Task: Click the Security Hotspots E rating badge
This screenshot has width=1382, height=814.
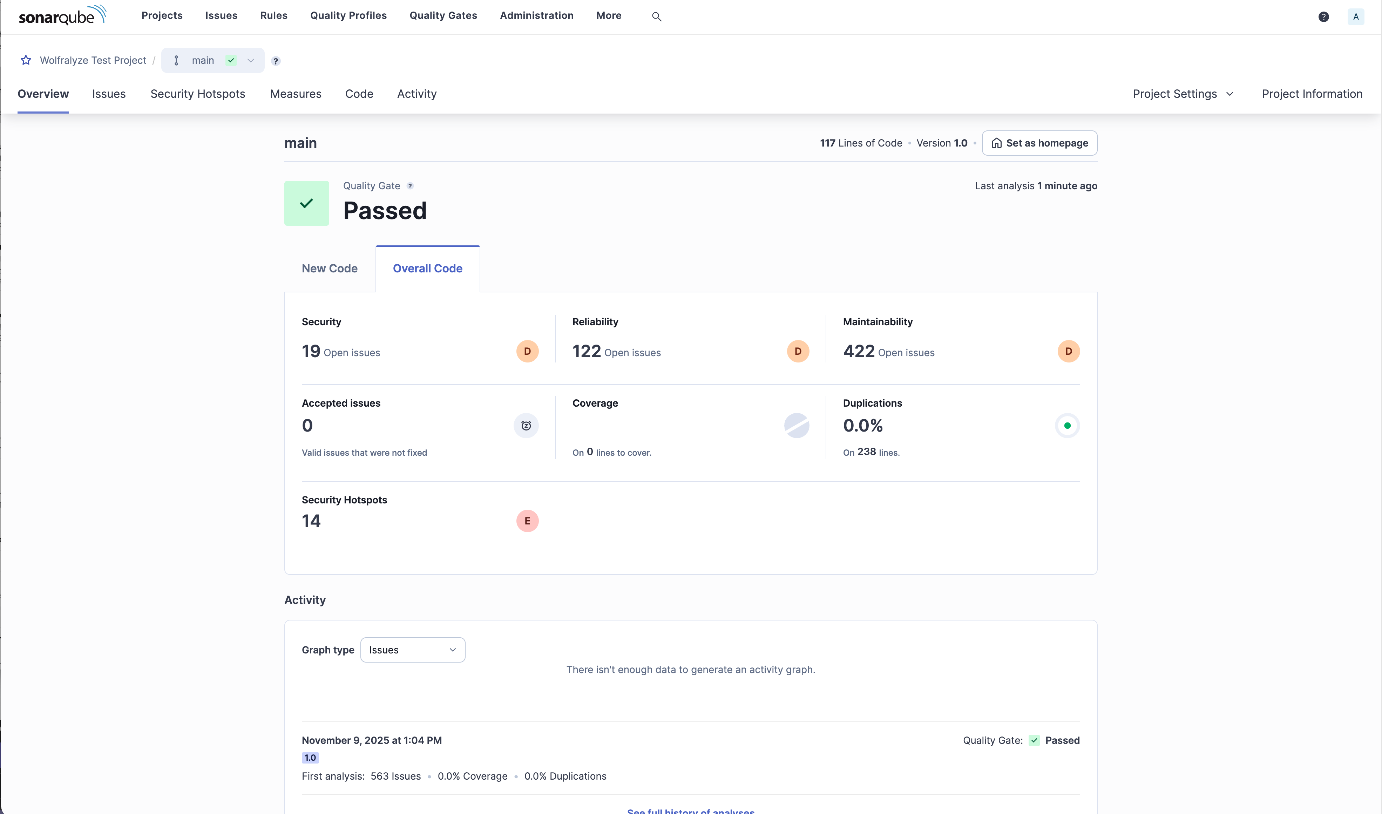Action: point(527,521)
